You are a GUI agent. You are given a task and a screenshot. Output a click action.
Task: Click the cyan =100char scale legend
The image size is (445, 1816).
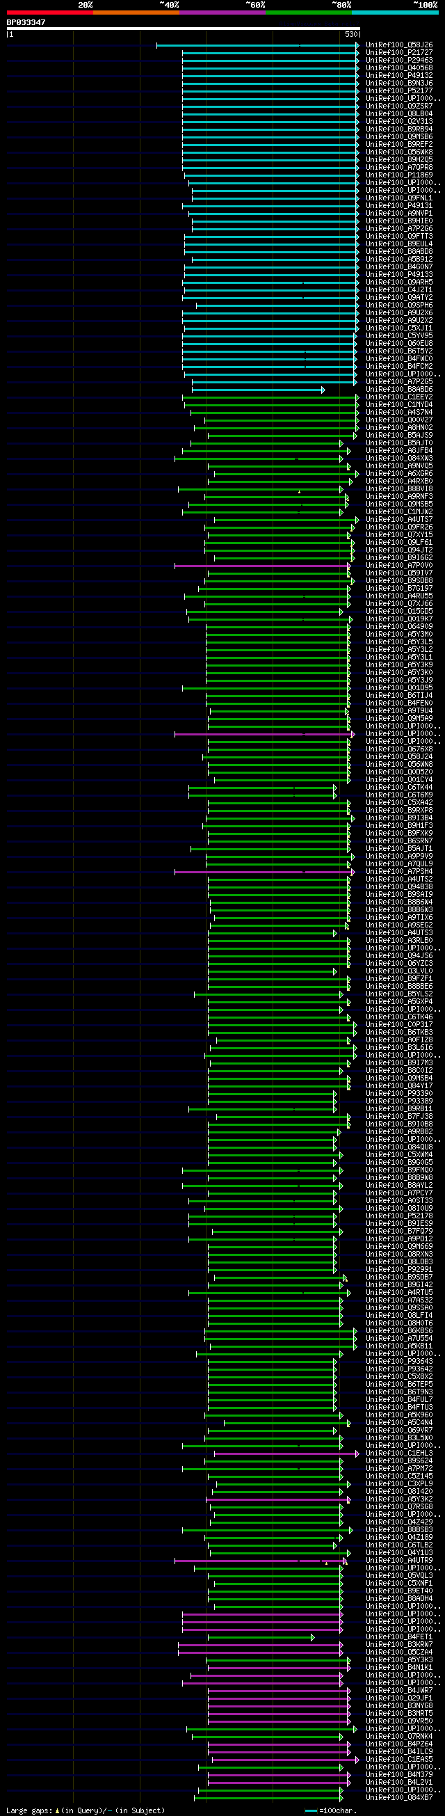[330, 1811]
